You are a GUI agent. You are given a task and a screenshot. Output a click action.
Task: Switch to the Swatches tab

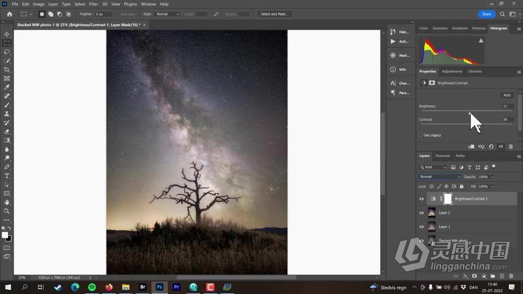click(440, 28)
